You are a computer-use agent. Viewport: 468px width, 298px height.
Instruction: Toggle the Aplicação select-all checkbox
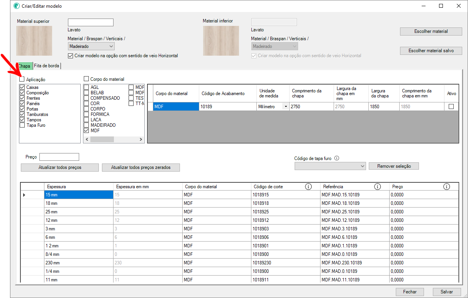pos(22,79)
